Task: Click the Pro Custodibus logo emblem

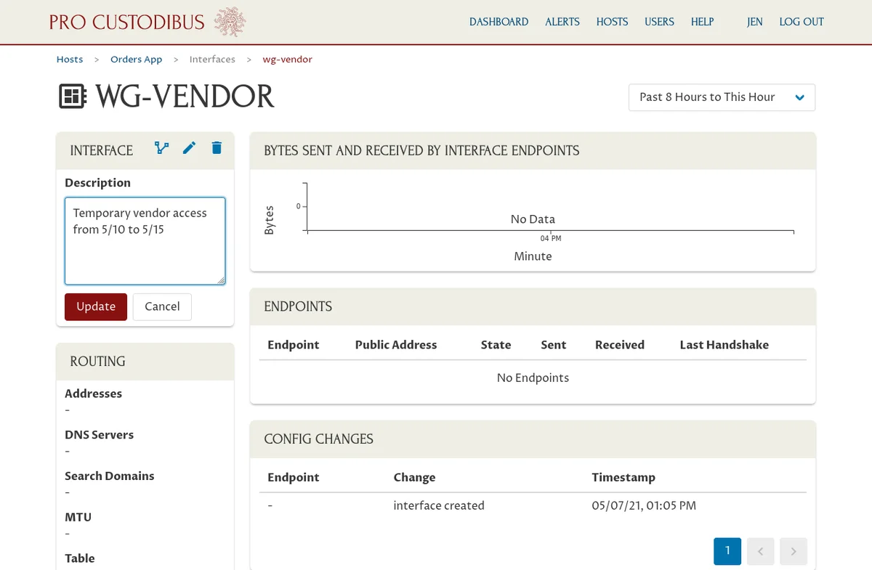Action: click(230, 22)
